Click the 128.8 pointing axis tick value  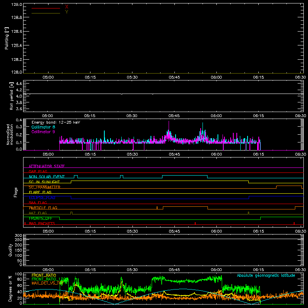[x=17, y=17]
